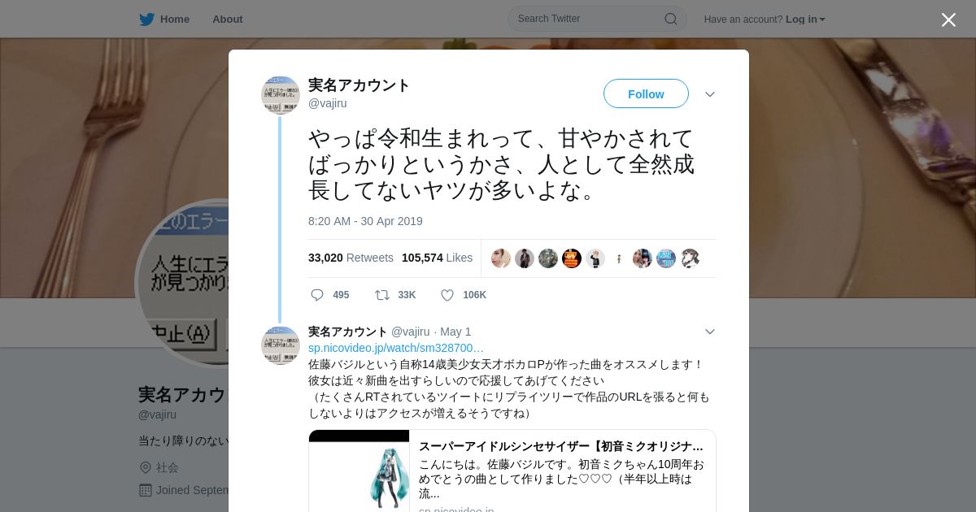This screenshot has height=512, width=976.
Task: Click the search magnifier icon
Action: tap(671, 19)
